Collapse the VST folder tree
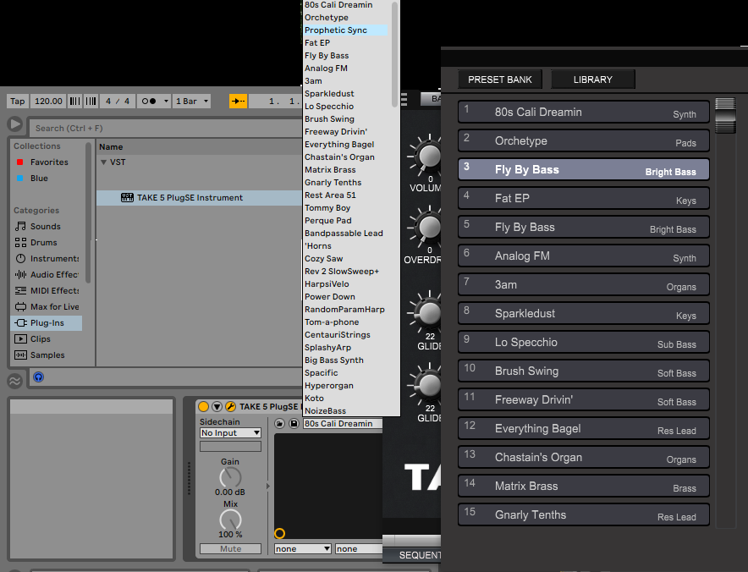This screenshot has width=748, height=572. [x=103, y=162]
